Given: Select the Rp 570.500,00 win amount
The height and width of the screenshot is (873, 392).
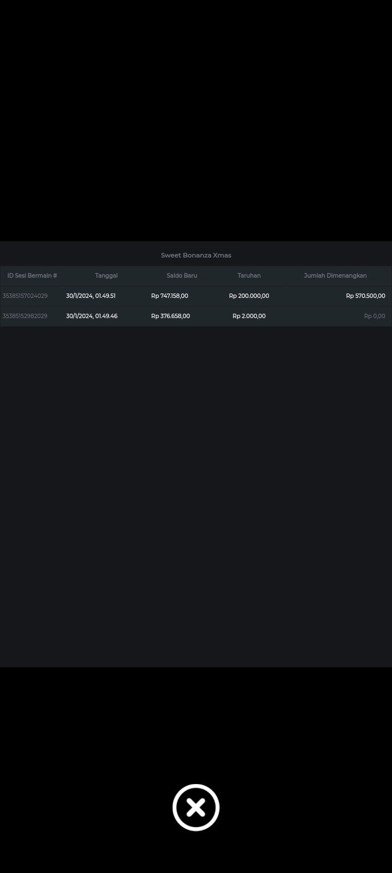Looking at the screenshot, I should pyautogui.click(x=365, y=296).
